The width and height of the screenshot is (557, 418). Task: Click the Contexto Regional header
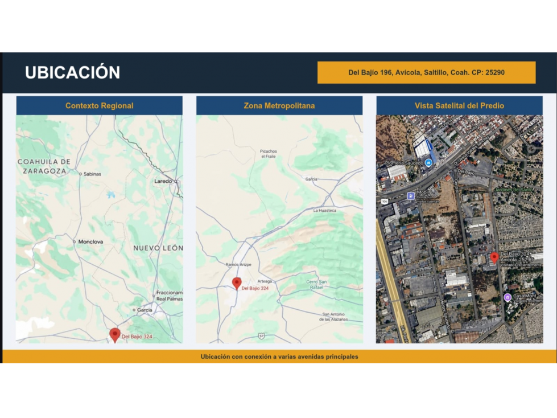coord(100,105)
